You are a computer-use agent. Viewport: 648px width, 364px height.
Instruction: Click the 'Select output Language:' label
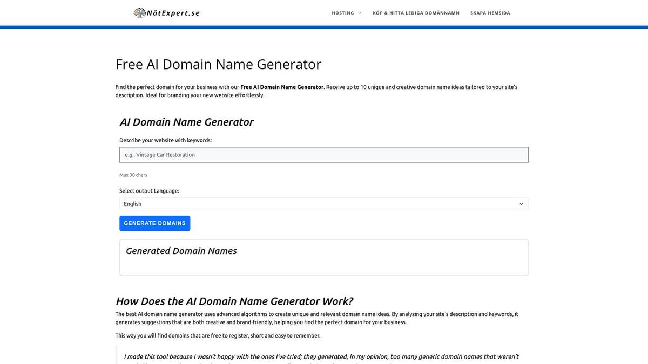click(x=150, y=191)
